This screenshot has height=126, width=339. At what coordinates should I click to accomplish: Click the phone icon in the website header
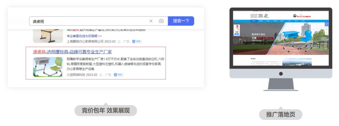point(295,16)
